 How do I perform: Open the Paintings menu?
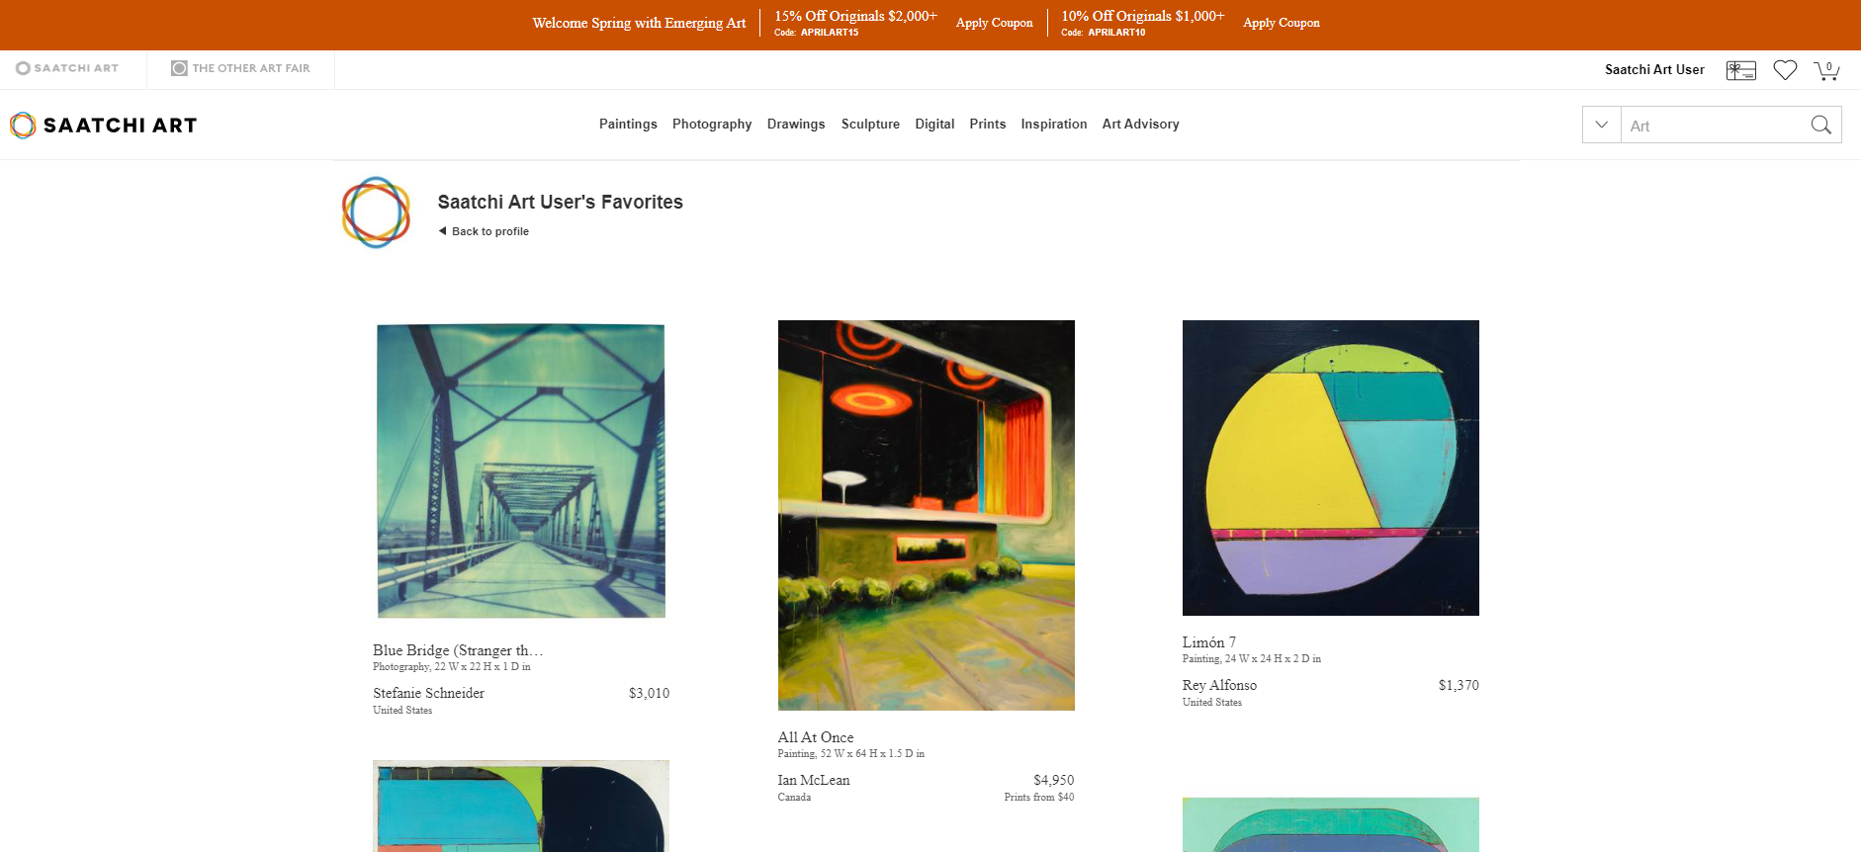click(x=628, y=124)
